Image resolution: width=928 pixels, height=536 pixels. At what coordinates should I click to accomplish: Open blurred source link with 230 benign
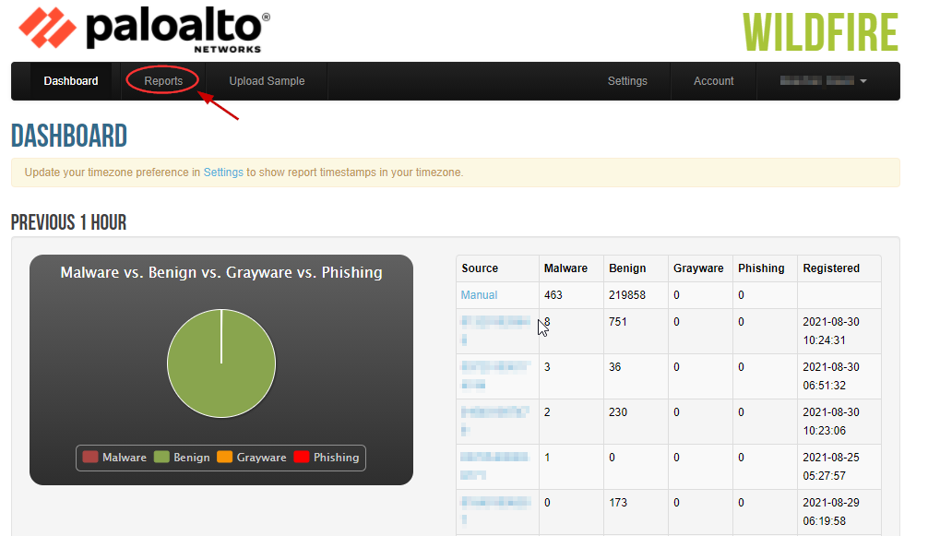point(494,421)
